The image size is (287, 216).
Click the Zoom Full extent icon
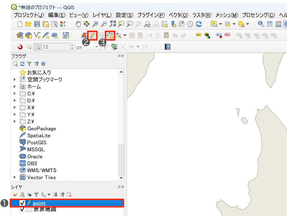[x=112, y=24]
